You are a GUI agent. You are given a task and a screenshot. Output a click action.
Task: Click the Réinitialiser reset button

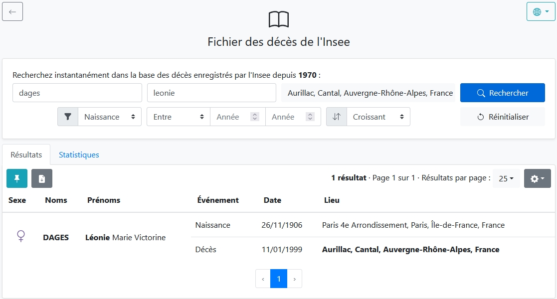502,117
